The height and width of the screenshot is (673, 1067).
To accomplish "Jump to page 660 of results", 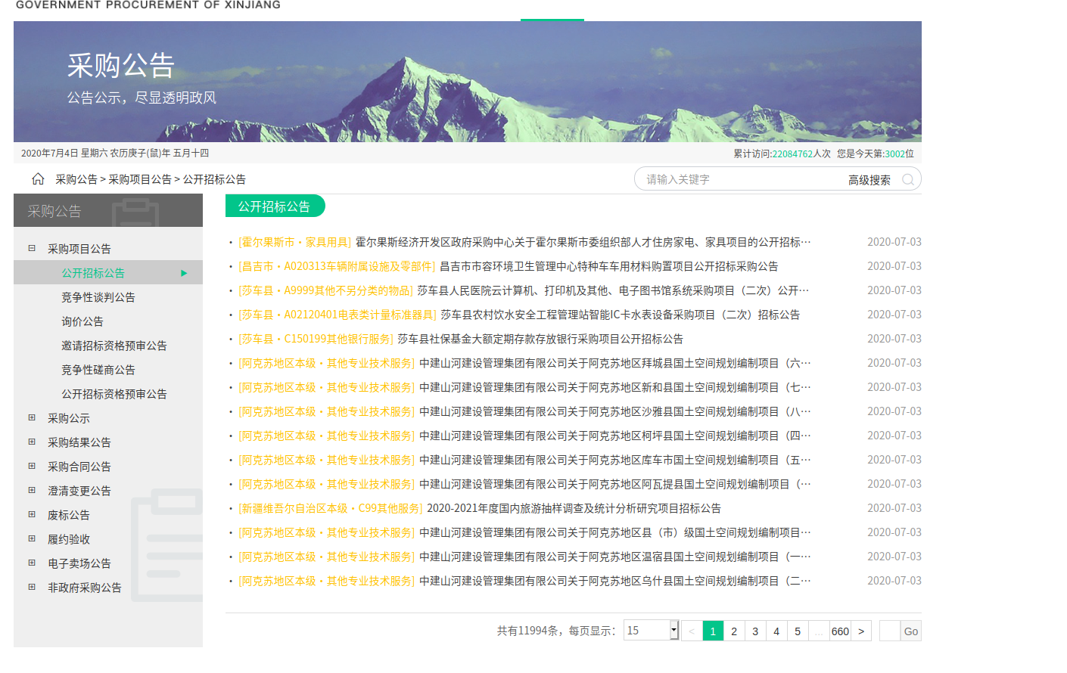I will click(x=840, y=630).
